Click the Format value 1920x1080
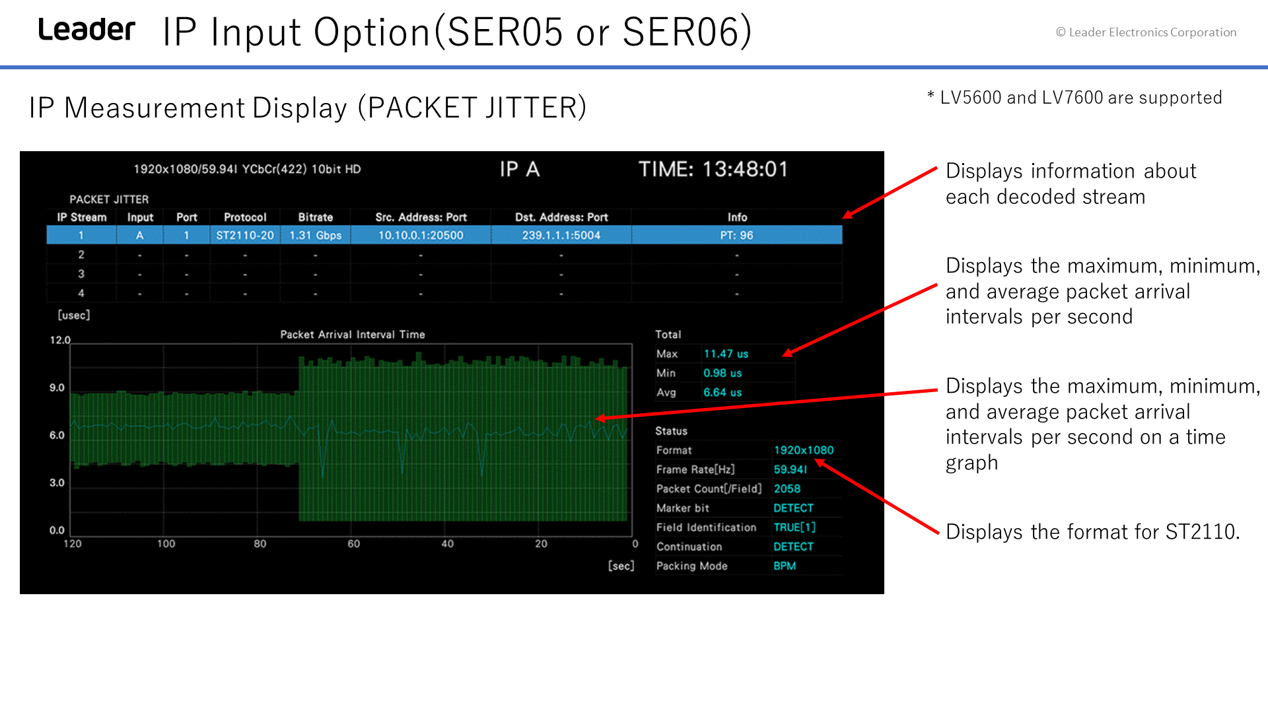Screen dimensions: 1268x713 point(804,450)
